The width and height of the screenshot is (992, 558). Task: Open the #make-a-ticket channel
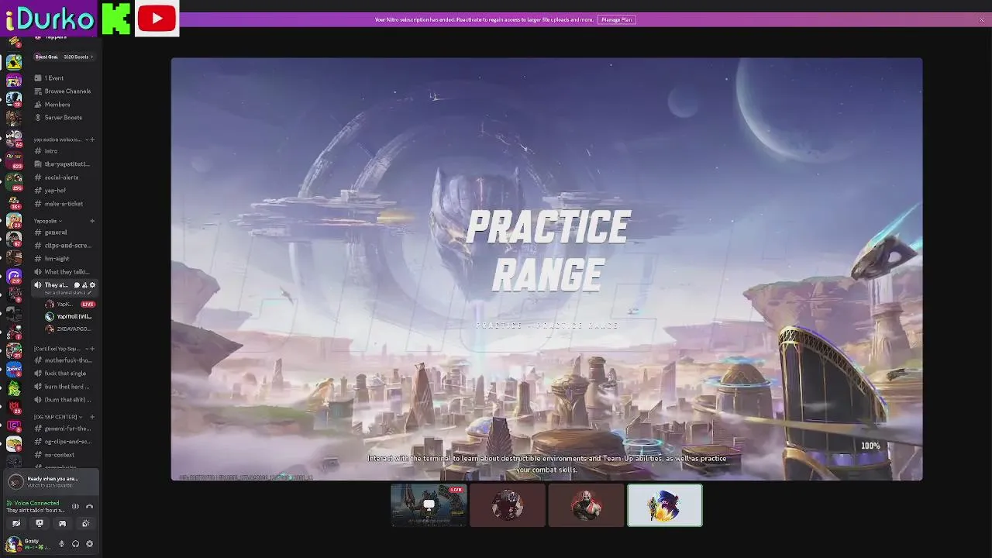pos(65,204)
